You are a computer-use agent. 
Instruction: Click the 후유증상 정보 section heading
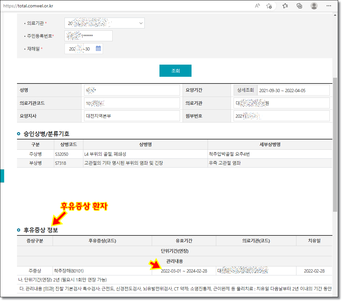click(41, 230)
